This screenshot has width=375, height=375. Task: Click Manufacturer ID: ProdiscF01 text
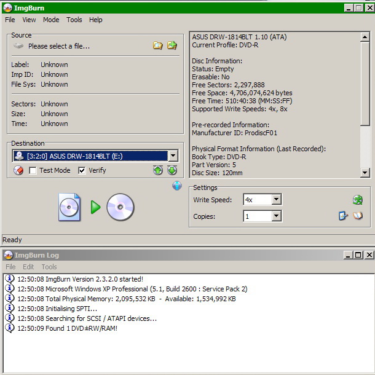(234, 133)
